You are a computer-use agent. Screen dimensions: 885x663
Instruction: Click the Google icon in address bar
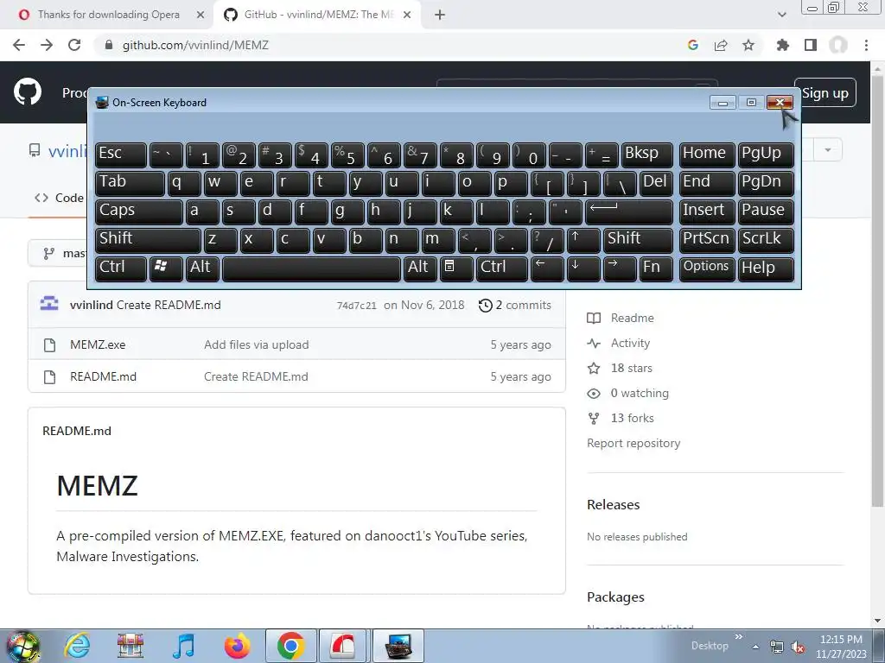click(693, 45)
